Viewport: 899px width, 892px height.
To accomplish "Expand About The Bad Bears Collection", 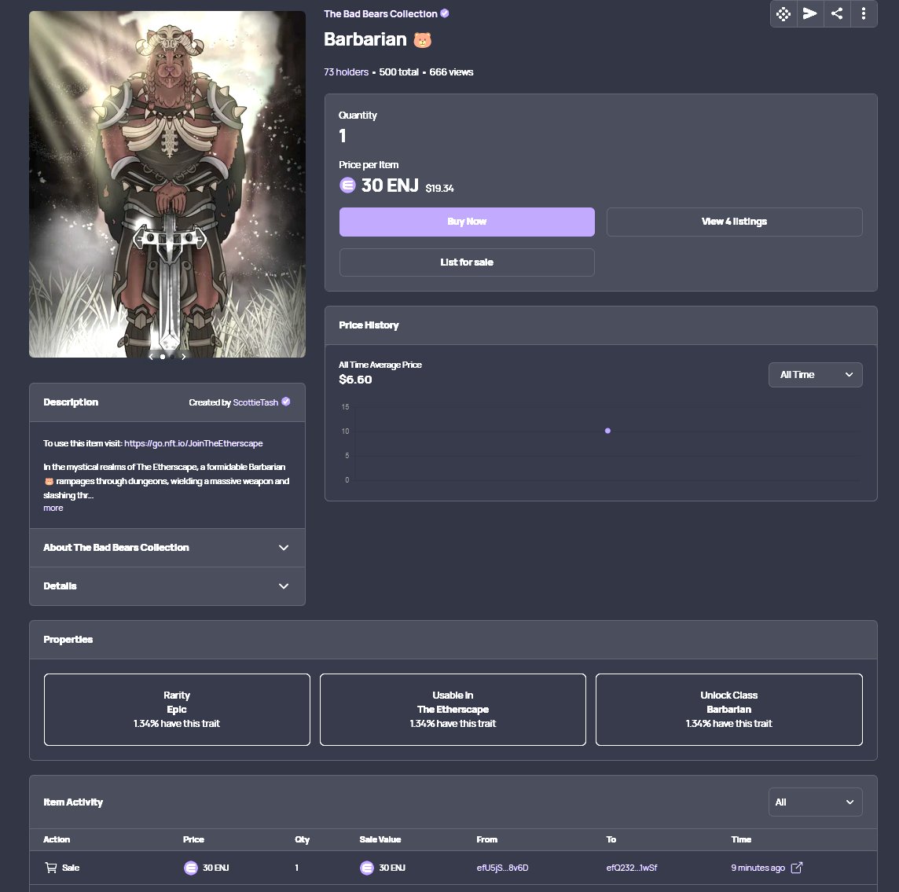I will pyautogui.click(x=167, y=548).
